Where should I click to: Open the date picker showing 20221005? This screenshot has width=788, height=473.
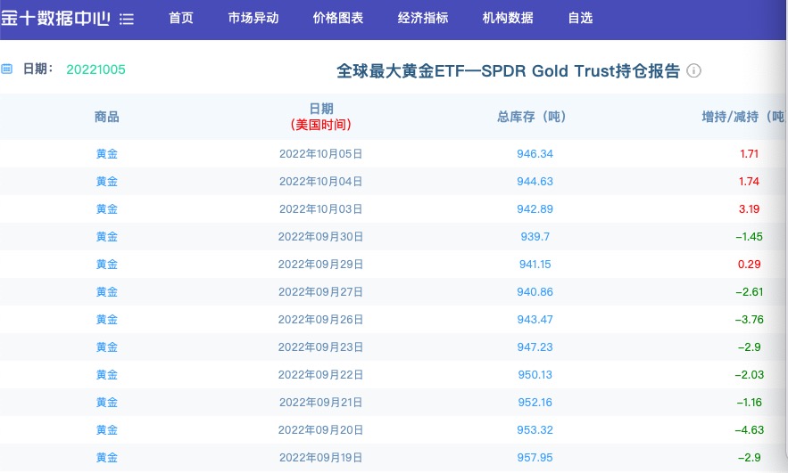(95, 69)
